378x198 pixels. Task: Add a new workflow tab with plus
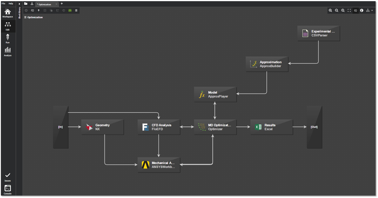tap(62, 4)
